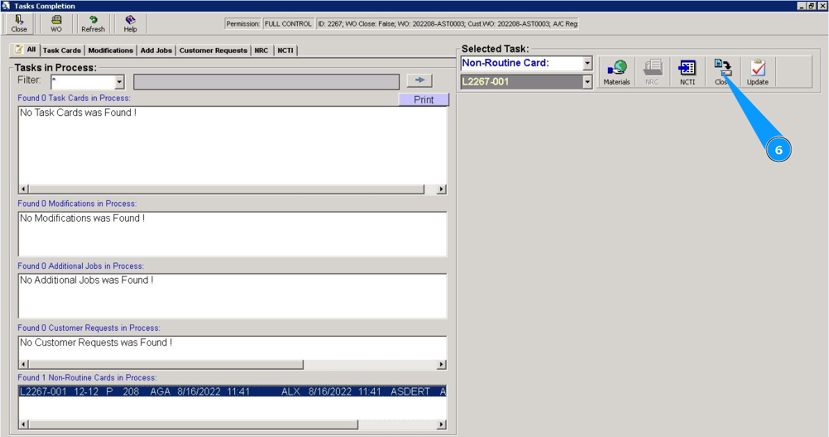Open the NCTI icon in Selected Task

coord(687,72)
